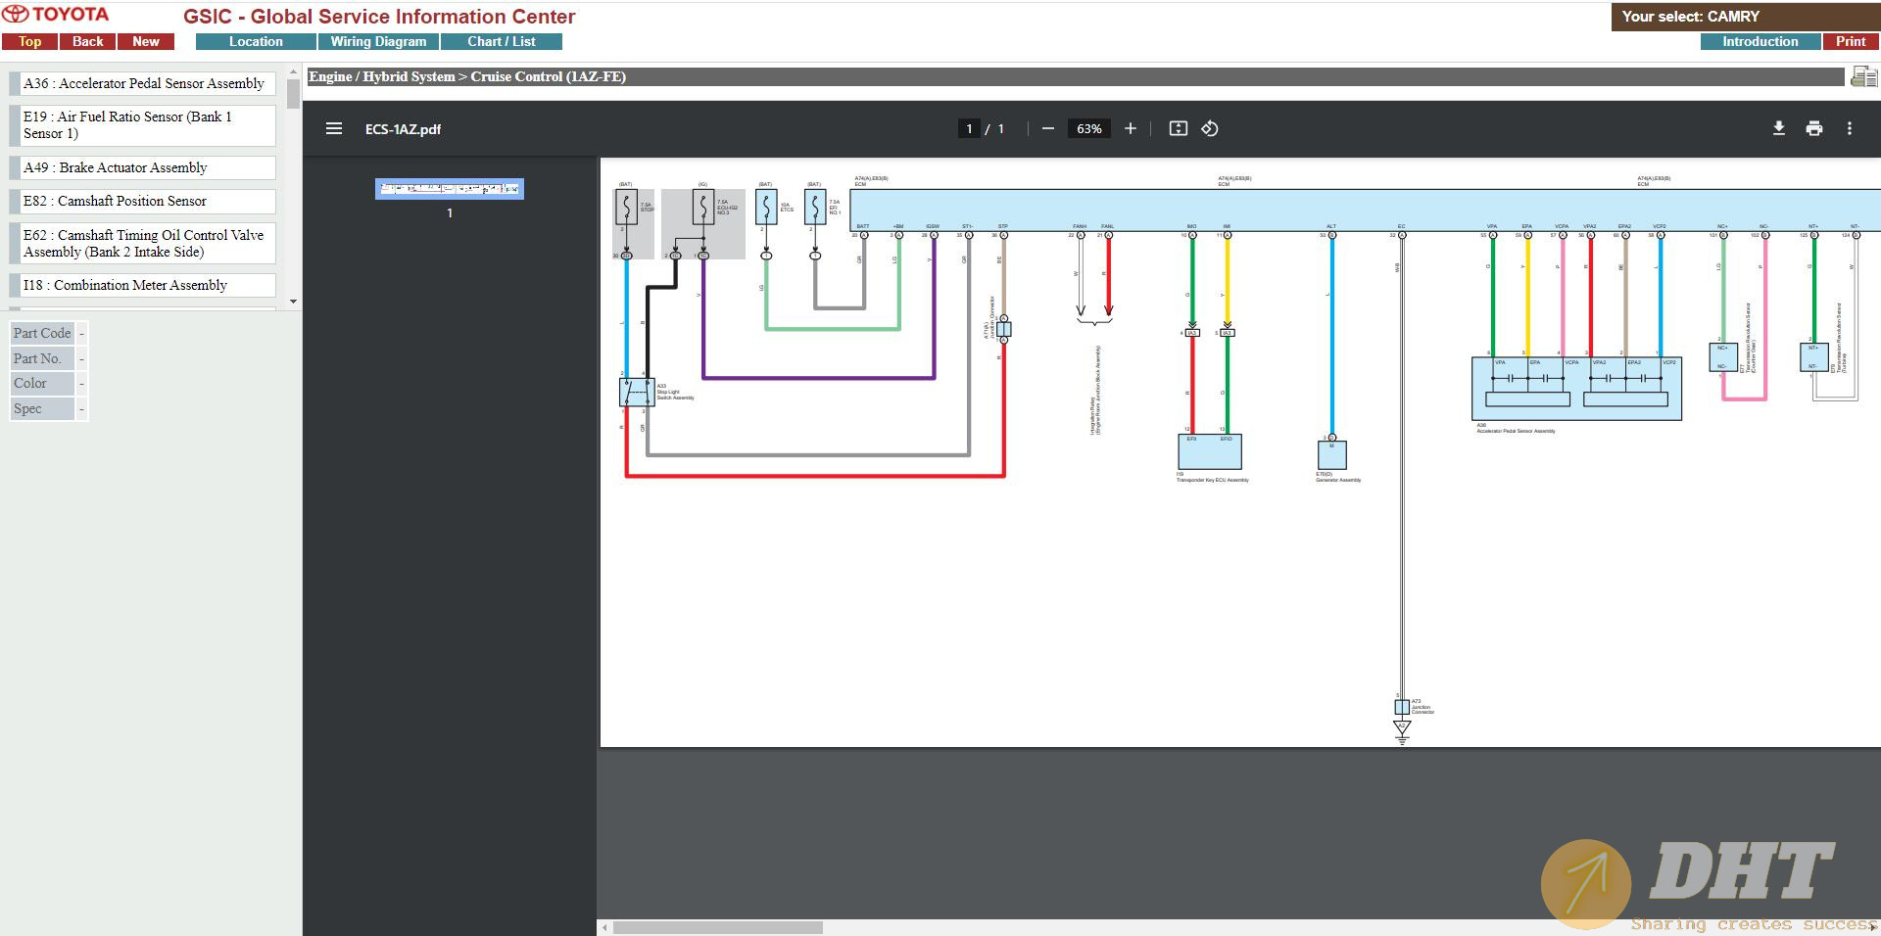Click the Color label

pyautogui.click(x=42, y=383)
